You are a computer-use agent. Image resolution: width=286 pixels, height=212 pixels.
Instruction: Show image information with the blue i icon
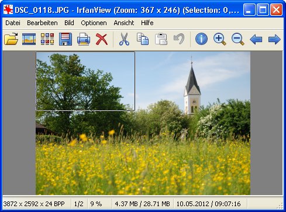(201, 39)
